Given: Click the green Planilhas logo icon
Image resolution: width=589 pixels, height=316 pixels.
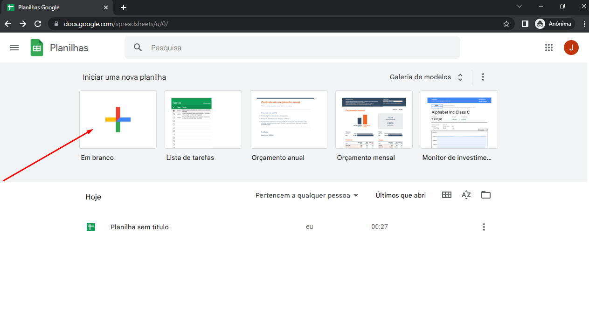Looking at the screenshot, I should click(x=37, y=48).
